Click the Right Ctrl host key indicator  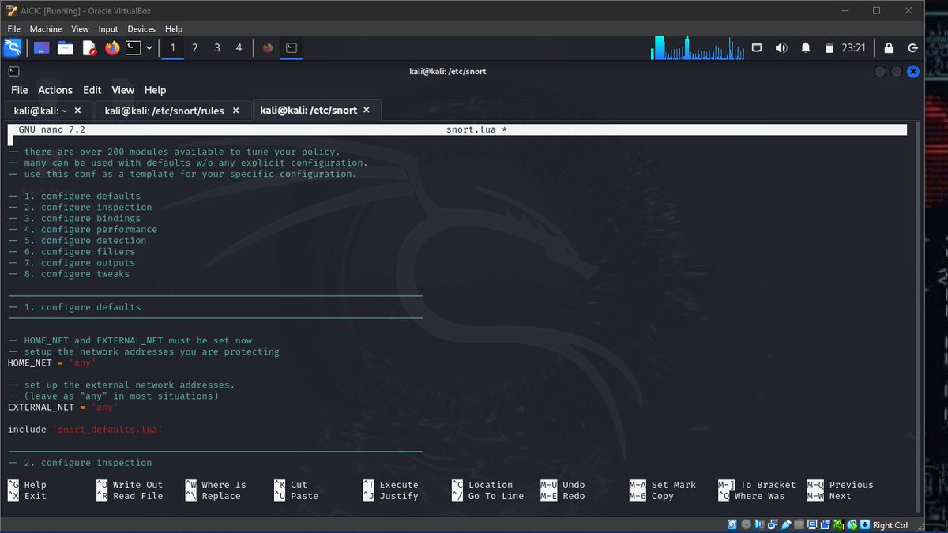coord(890,525)
